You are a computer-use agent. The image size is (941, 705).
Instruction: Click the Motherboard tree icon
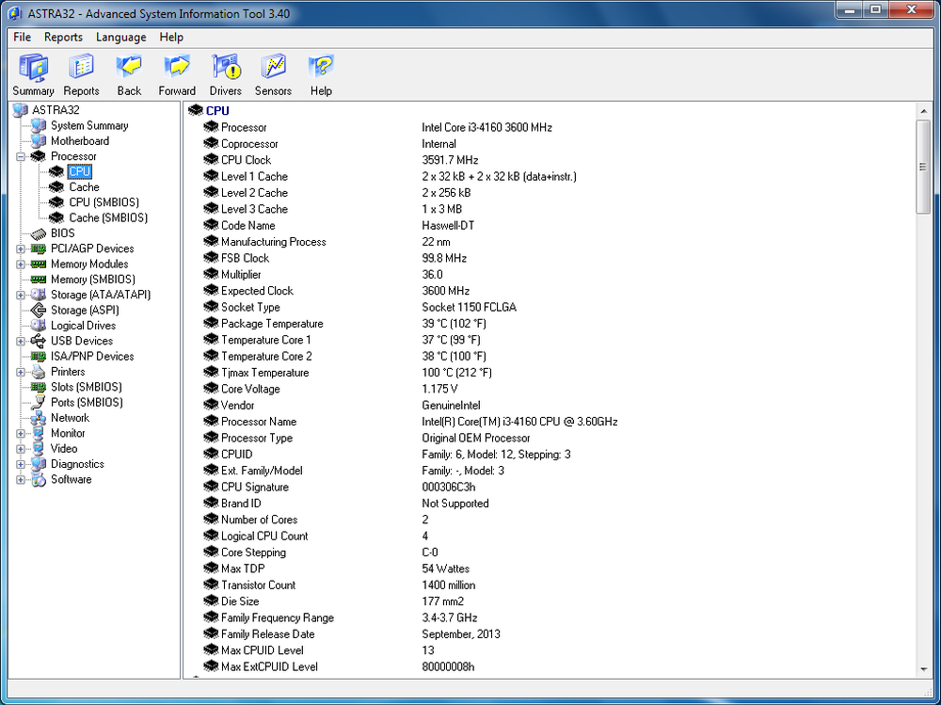(x=39, y=141)
